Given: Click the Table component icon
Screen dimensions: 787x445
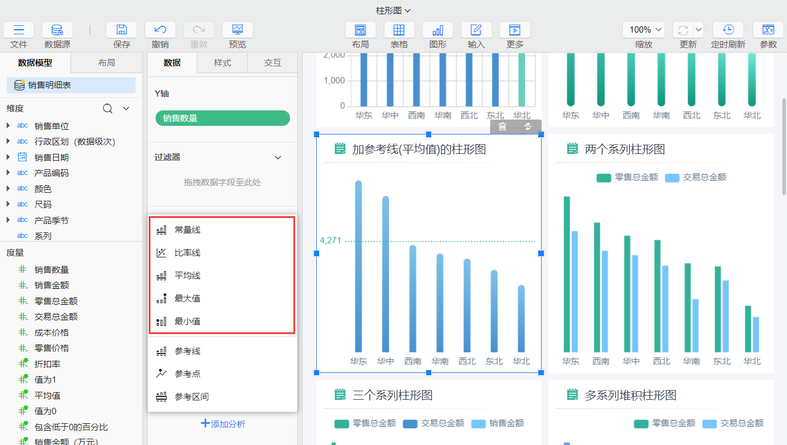Looking at the screenshot, I should [399, 30].
